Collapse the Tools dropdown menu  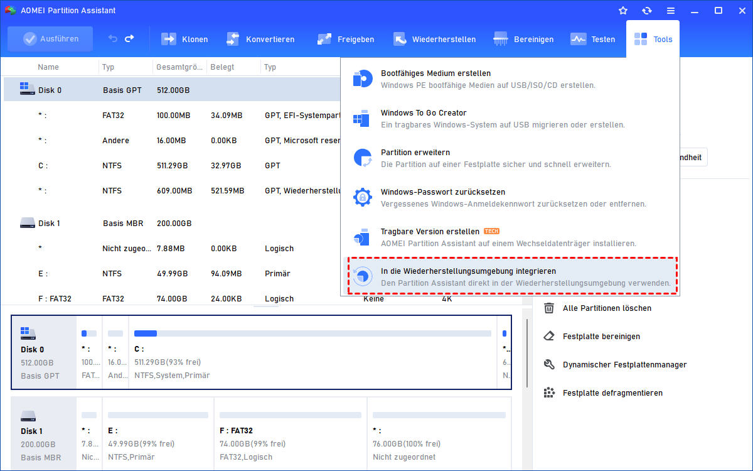(x=653, y=39)
